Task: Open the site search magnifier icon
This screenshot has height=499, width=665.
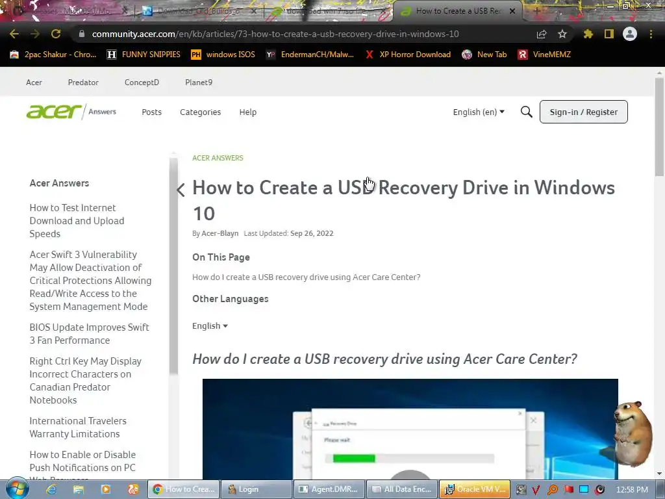Action: 526,112
